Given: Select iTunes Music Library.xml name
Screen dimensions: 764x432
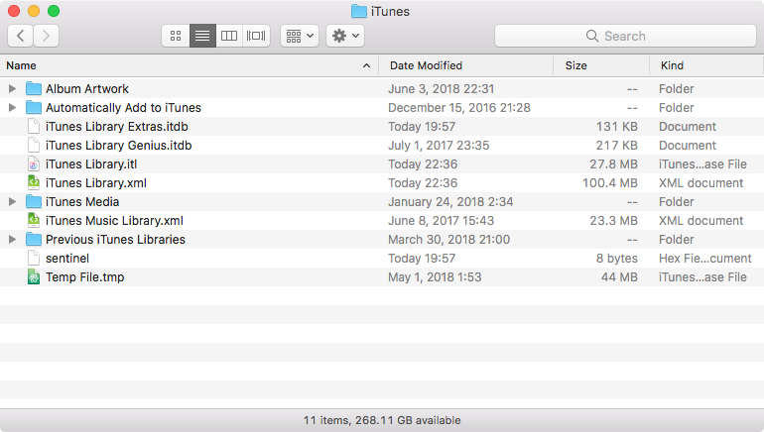Looking at the screenshot, I should (x=114, y=220).
